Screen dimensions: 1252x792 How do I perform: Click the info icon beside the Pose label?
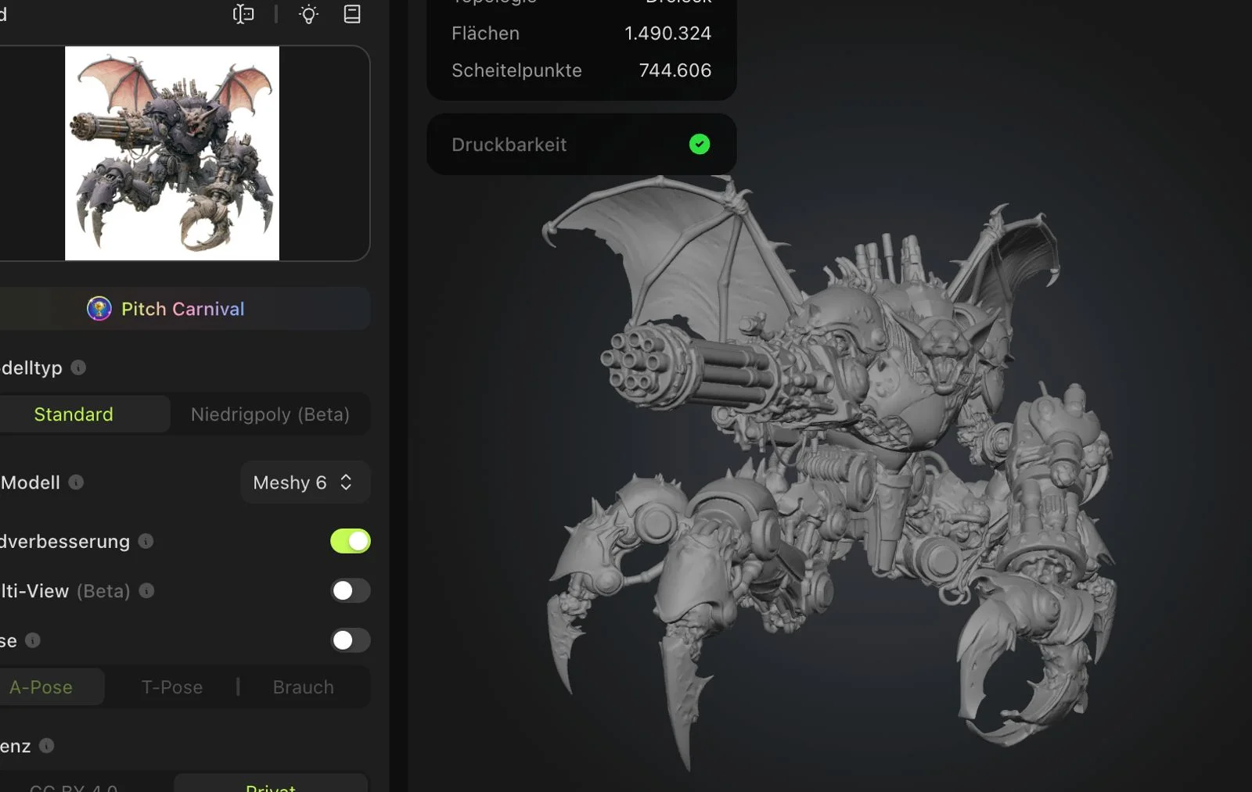tap(33, 640)
